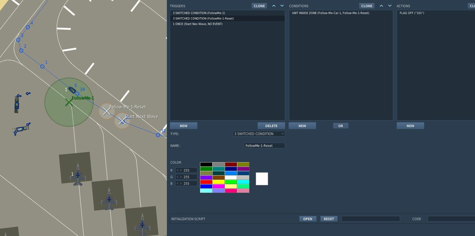Decrease G value with left arrow
The width and height of the screenshot is (475, 236).
click(178, 177)
